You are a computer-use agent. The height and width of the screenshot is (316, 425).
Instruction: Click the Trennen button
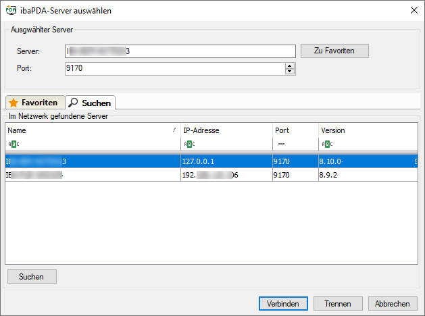[338, 304]
